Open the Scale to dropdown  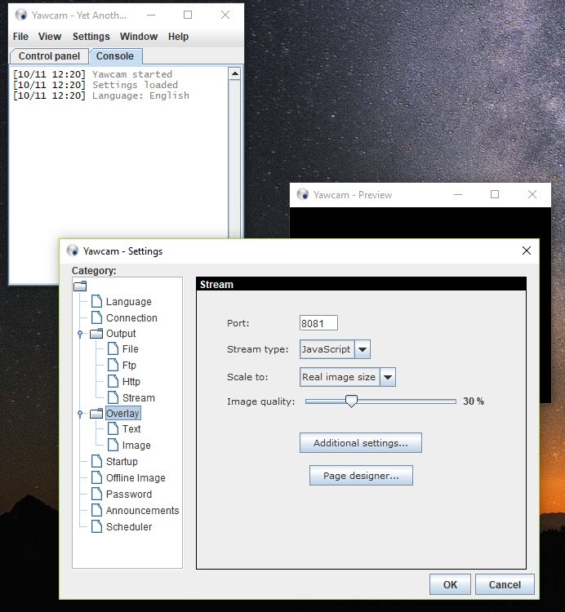click(x=388, y=377)
